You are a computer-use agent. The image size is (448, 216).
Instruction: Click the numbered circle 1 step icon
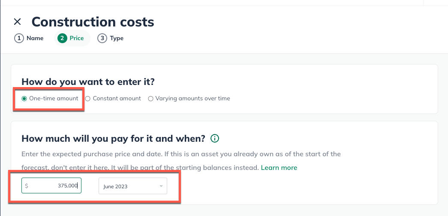pos(19,38)
